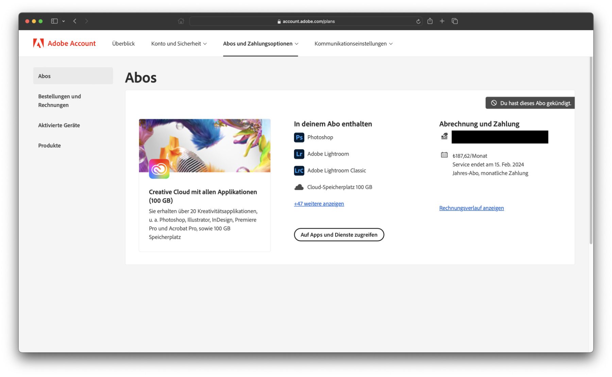Expand Abos und Zahlungsoptionen dropdown
This screenshot has width=612, height=377.
pos(260,44)
